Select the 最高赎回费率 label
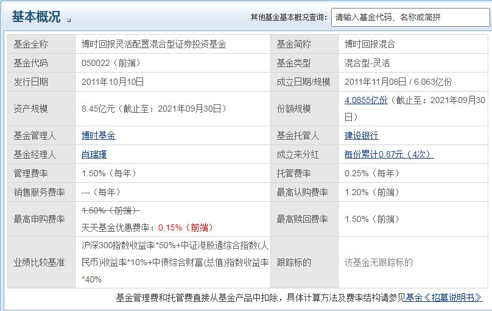The image size is (492, 311). pyautogui.click(x=302, y=219)
